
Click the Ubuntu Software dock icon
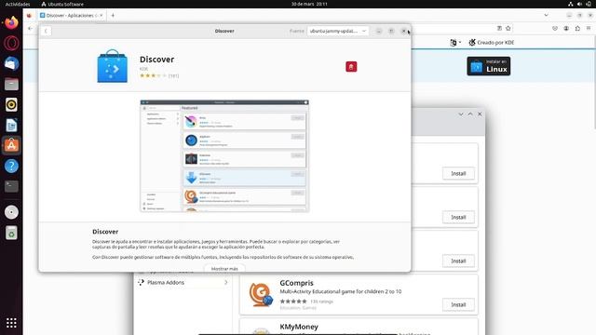[x=11, y=145]
